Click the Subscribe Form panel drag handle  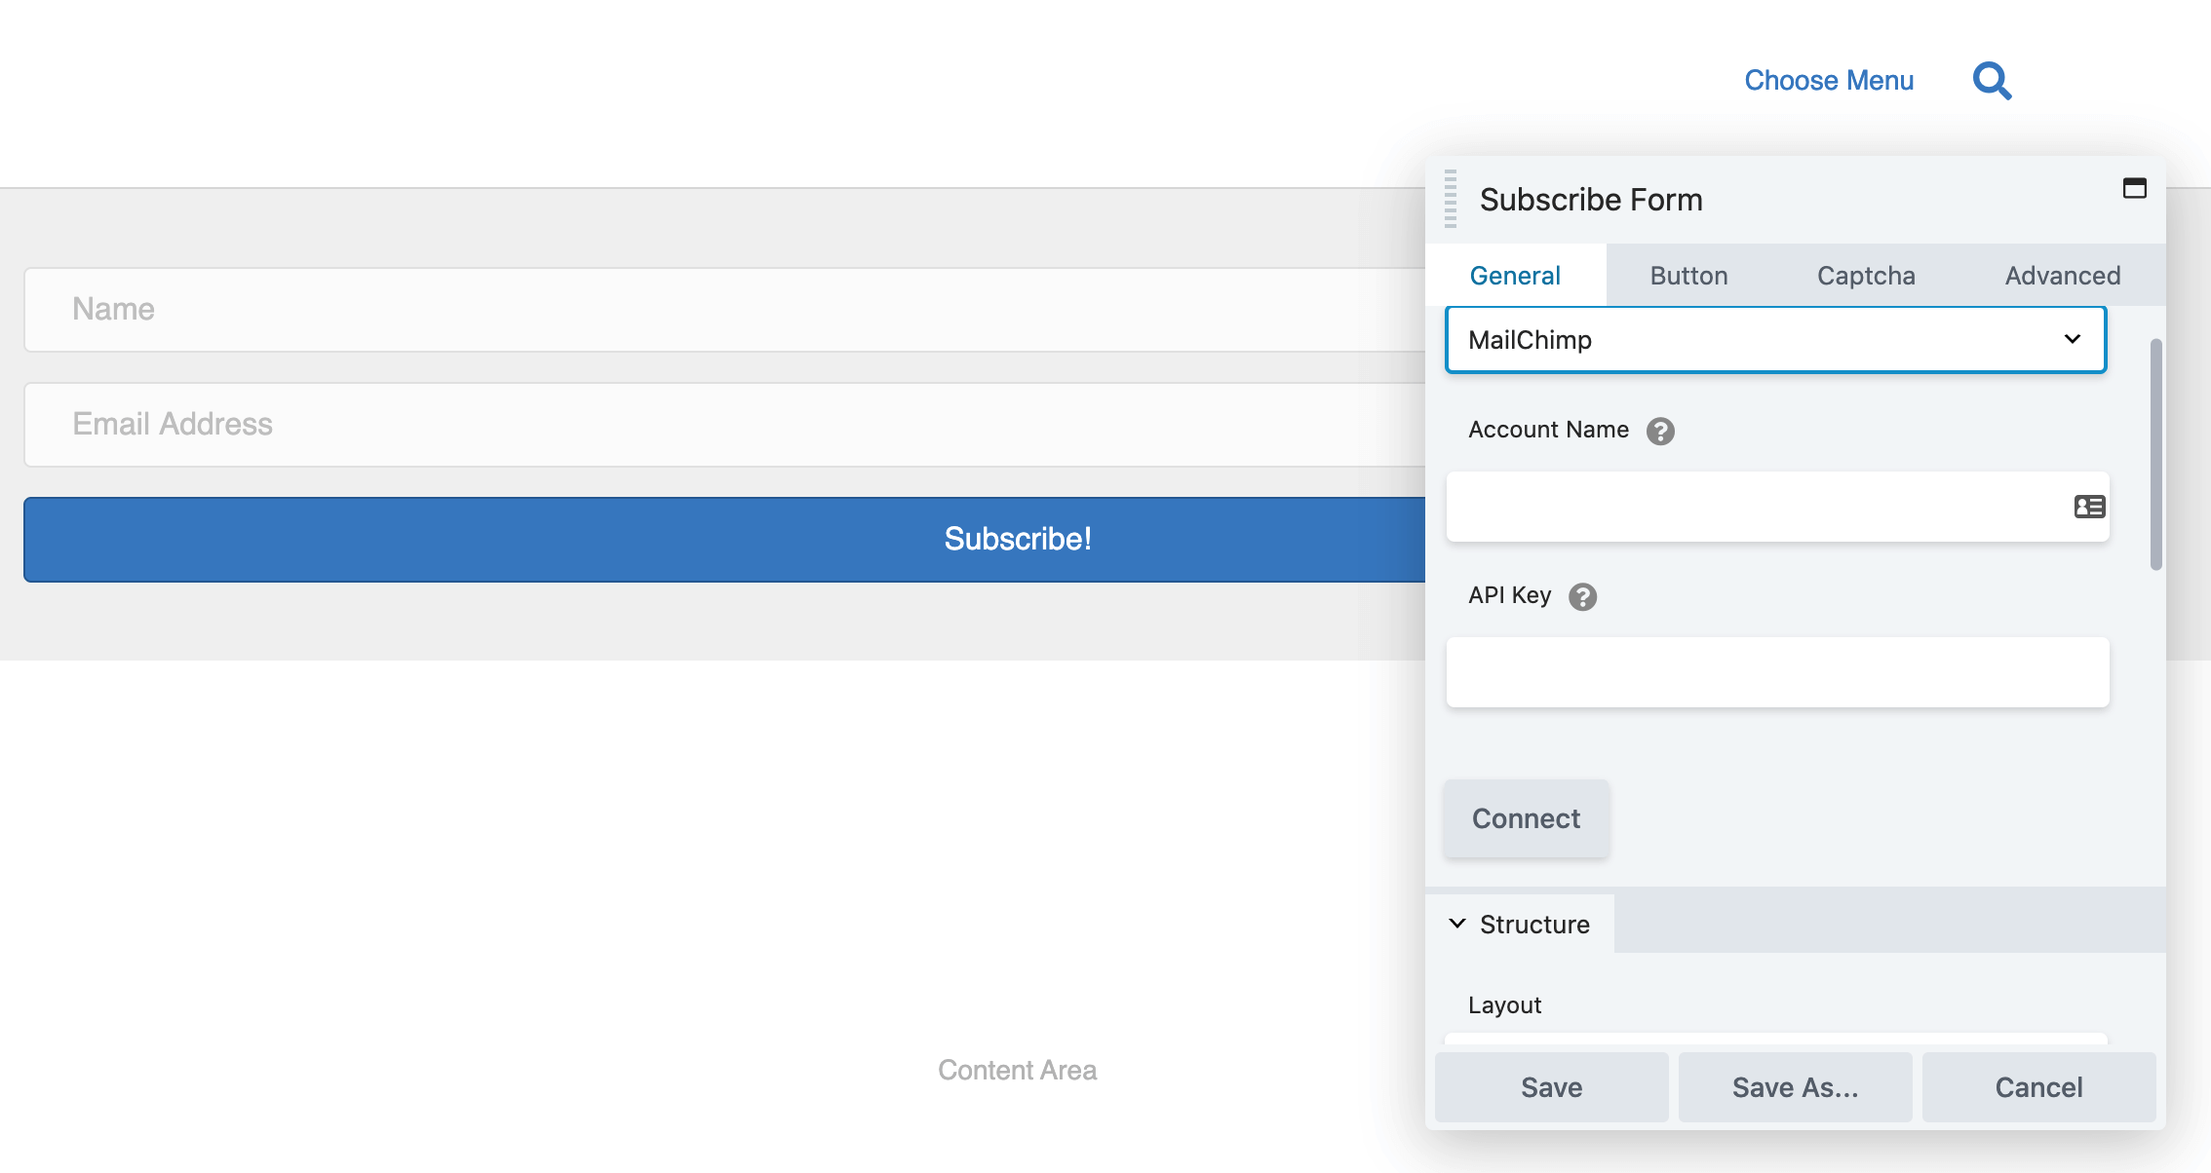pos(1450,200)
